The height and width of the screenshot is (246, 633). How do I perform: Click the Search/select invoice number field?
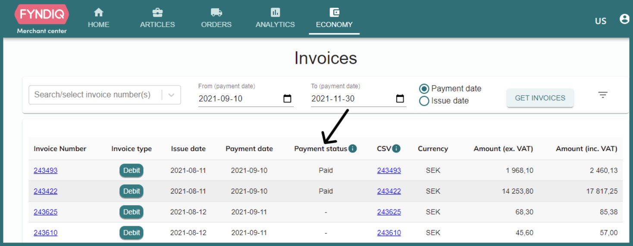[x=105, y=95]
